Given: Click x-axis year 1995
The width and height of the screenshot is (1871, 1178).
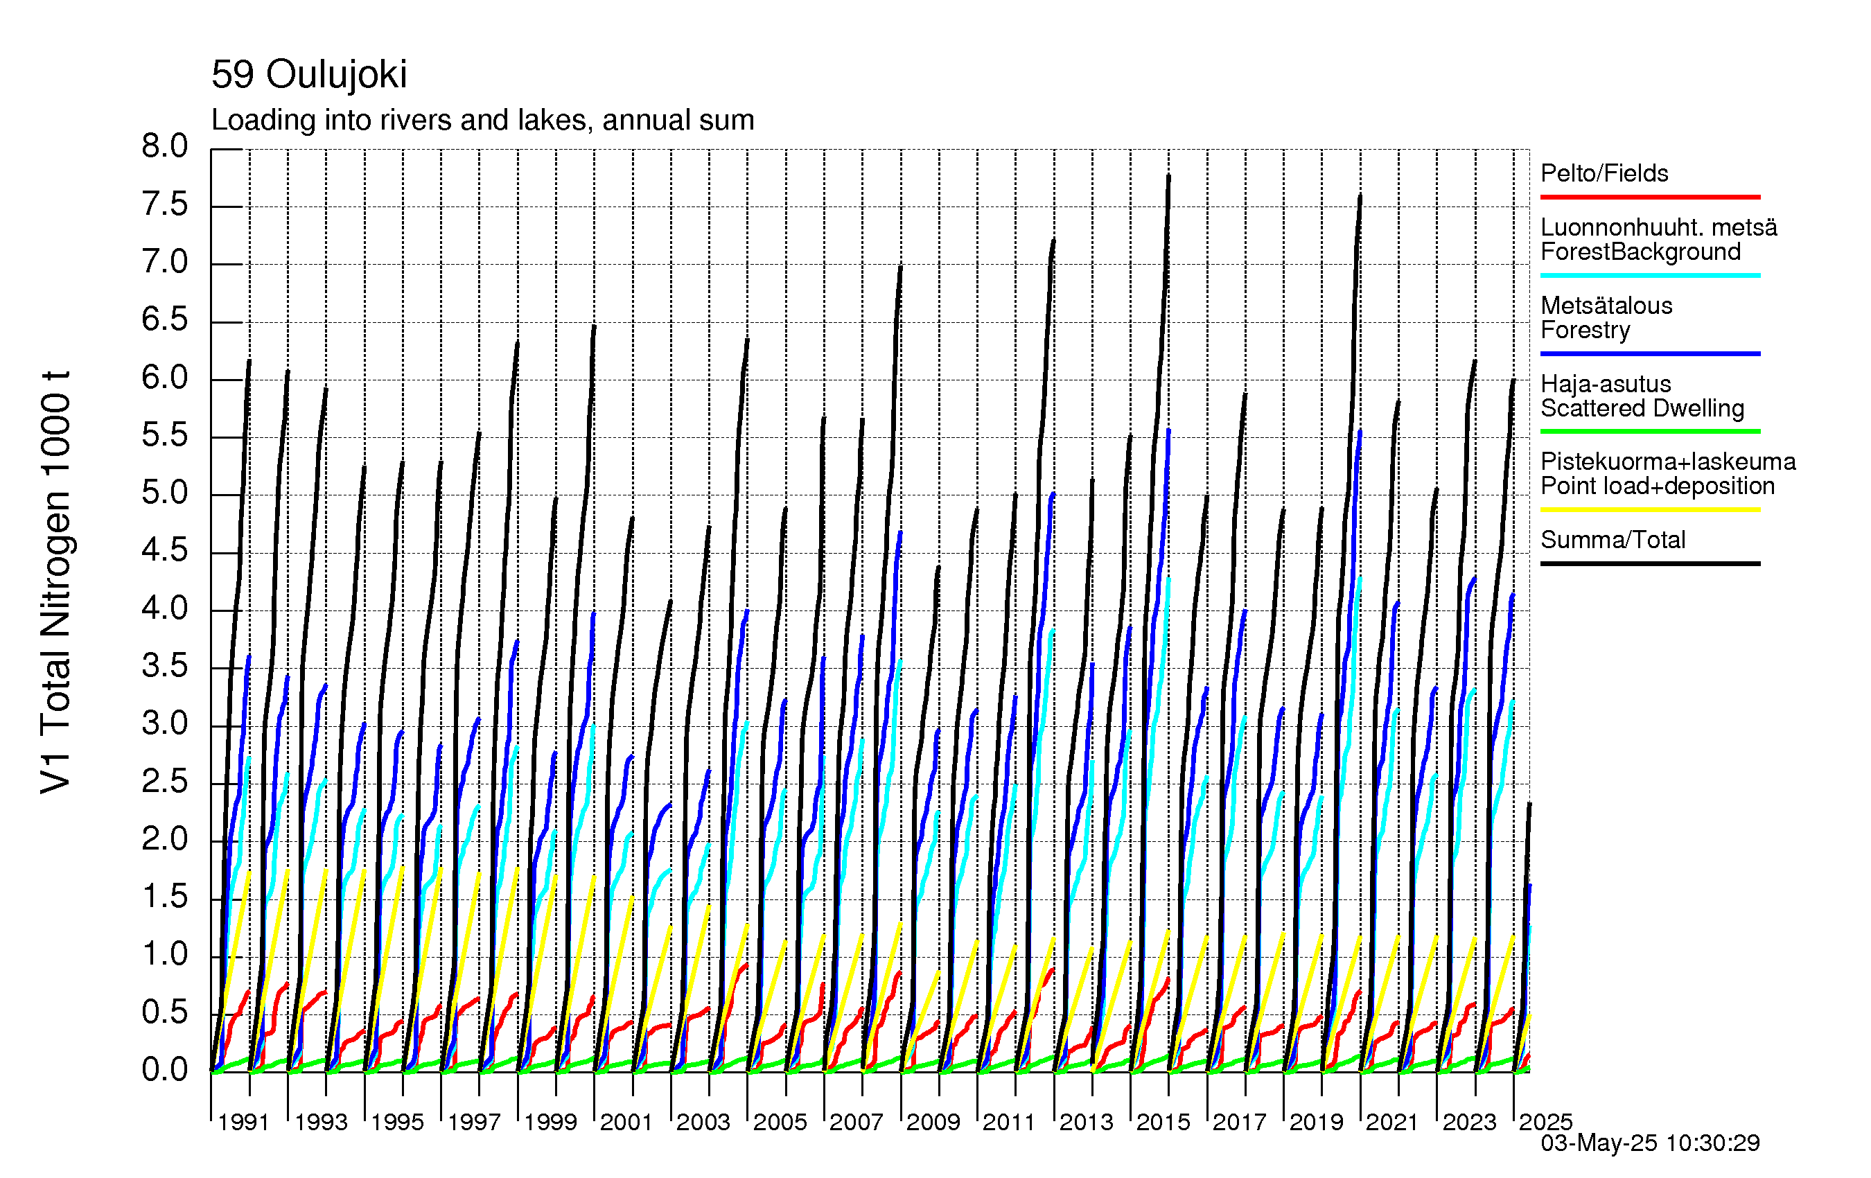Looking at the screenshot, I should (x=397, y=1123).
